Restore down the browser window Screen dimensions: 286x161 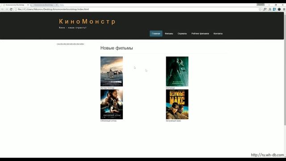[x=276, y=5]
